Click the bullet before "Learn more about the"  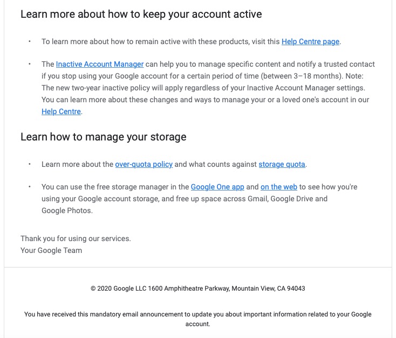[29, 164]
